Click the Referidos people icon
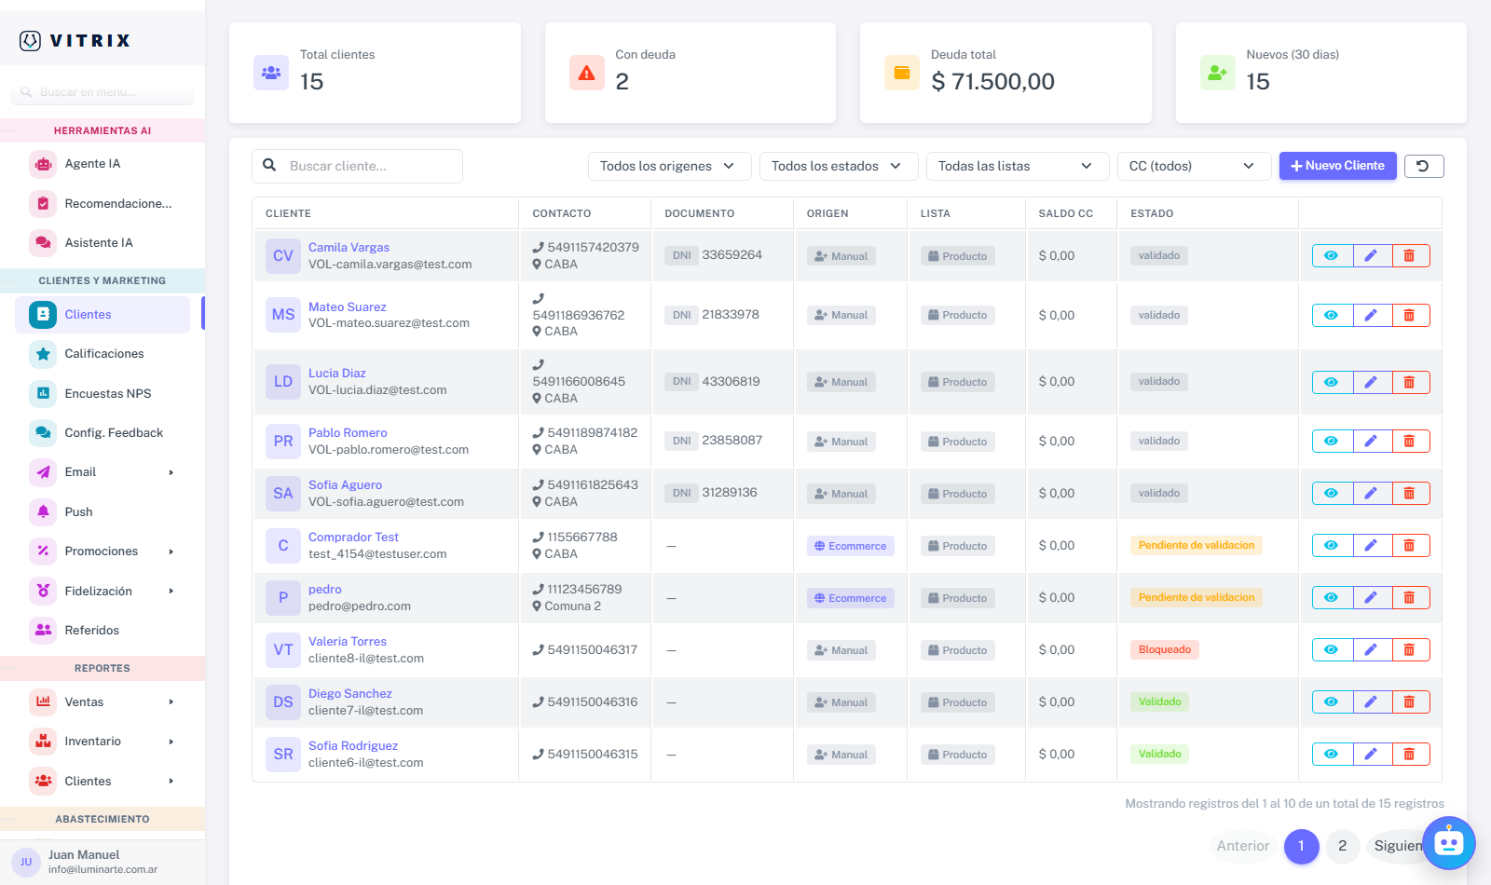Screen dimensions: 1491x885 [x=43, y=631]
